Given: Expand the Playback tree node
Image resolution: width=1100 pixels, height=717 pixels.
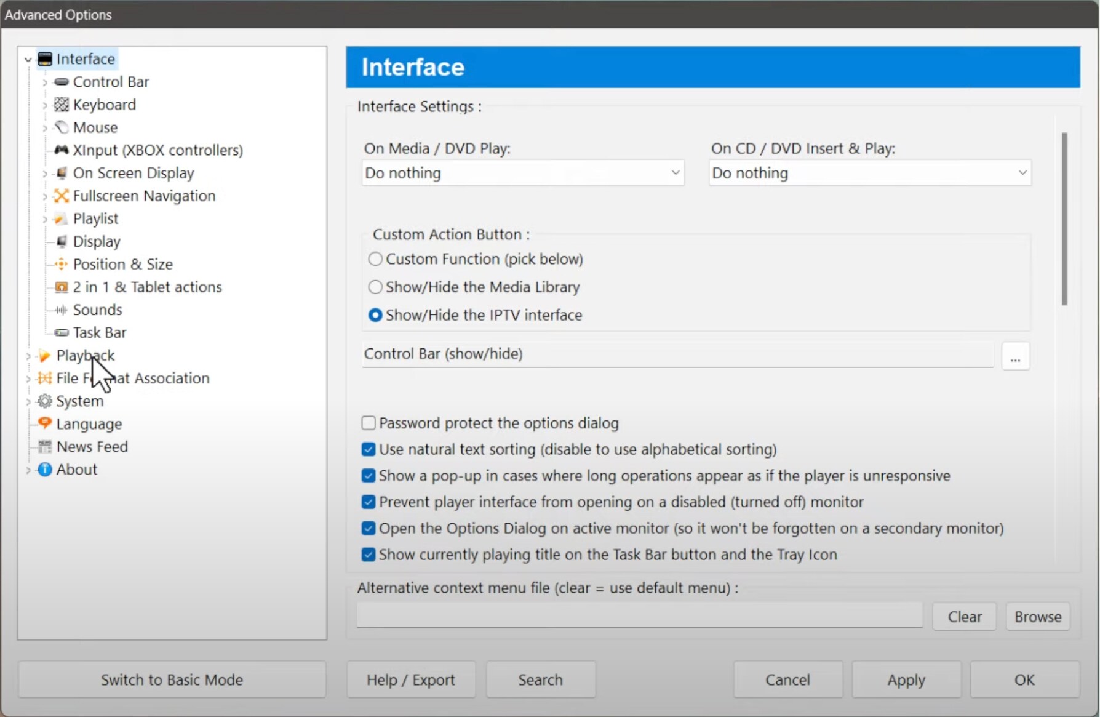Looking at the screenshot, I should [28, 356].
